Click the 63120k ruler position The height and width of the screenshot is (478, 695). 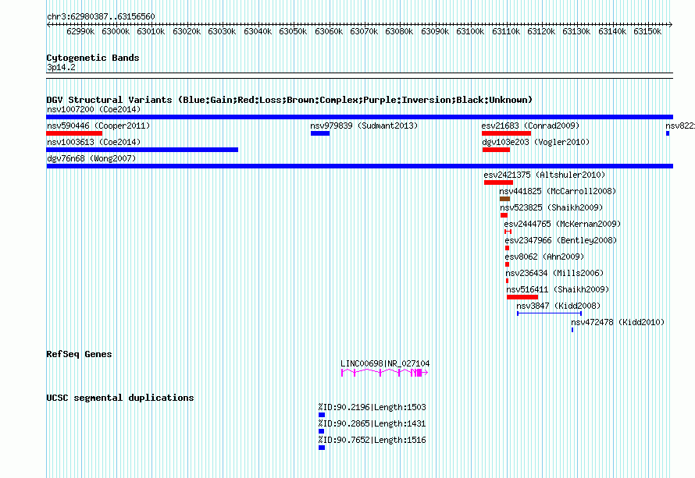541,31
